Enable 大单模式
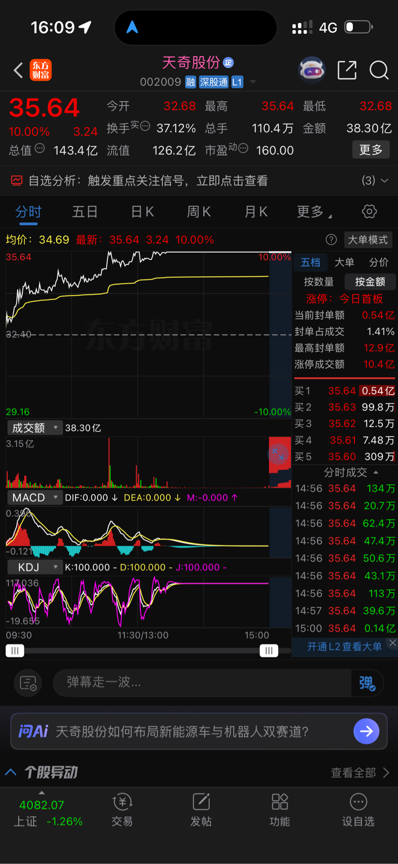Image resolution: width=398 pixels, height=864 pixels. coord(367,240)
